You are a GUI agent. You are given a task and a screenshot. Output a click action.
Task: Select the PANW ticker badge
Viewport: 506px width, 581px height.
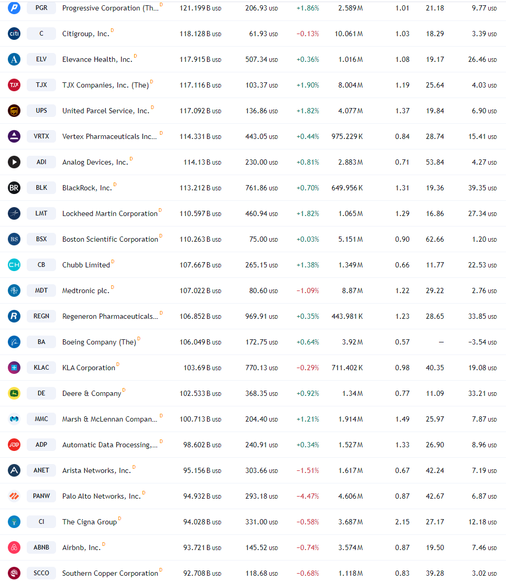(x=41, y=496)
